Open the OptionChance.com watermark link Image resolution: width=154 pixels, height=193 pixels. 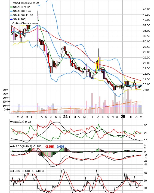click(x=25, y=24)
